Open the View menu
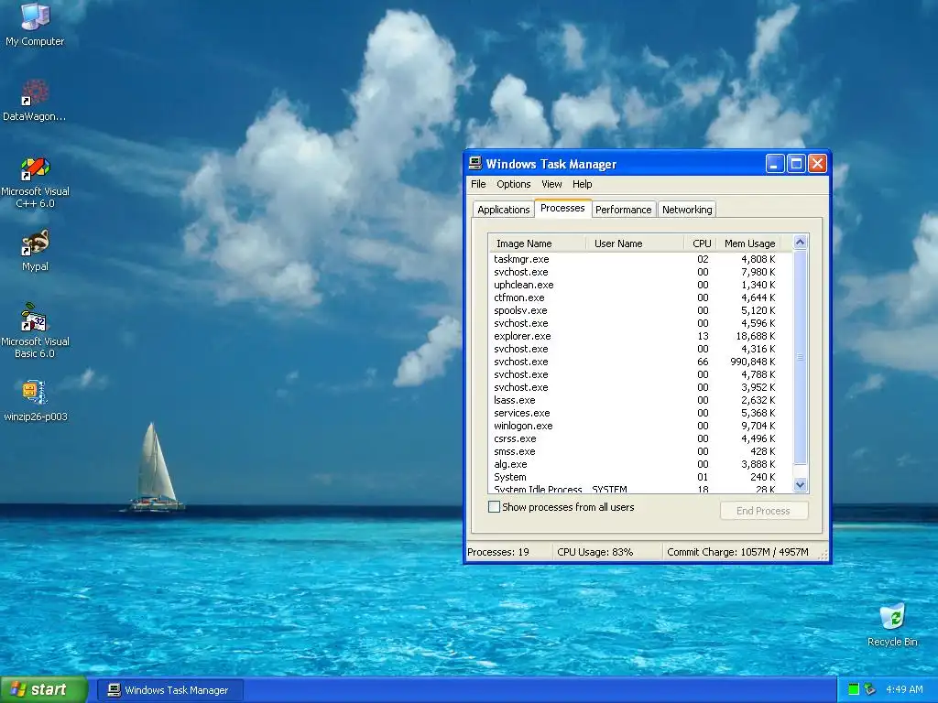 click(551, 184)
